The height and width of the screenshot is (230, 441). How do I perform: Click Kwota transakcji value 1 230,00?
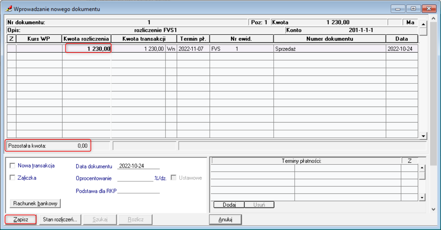coord(138,49)
